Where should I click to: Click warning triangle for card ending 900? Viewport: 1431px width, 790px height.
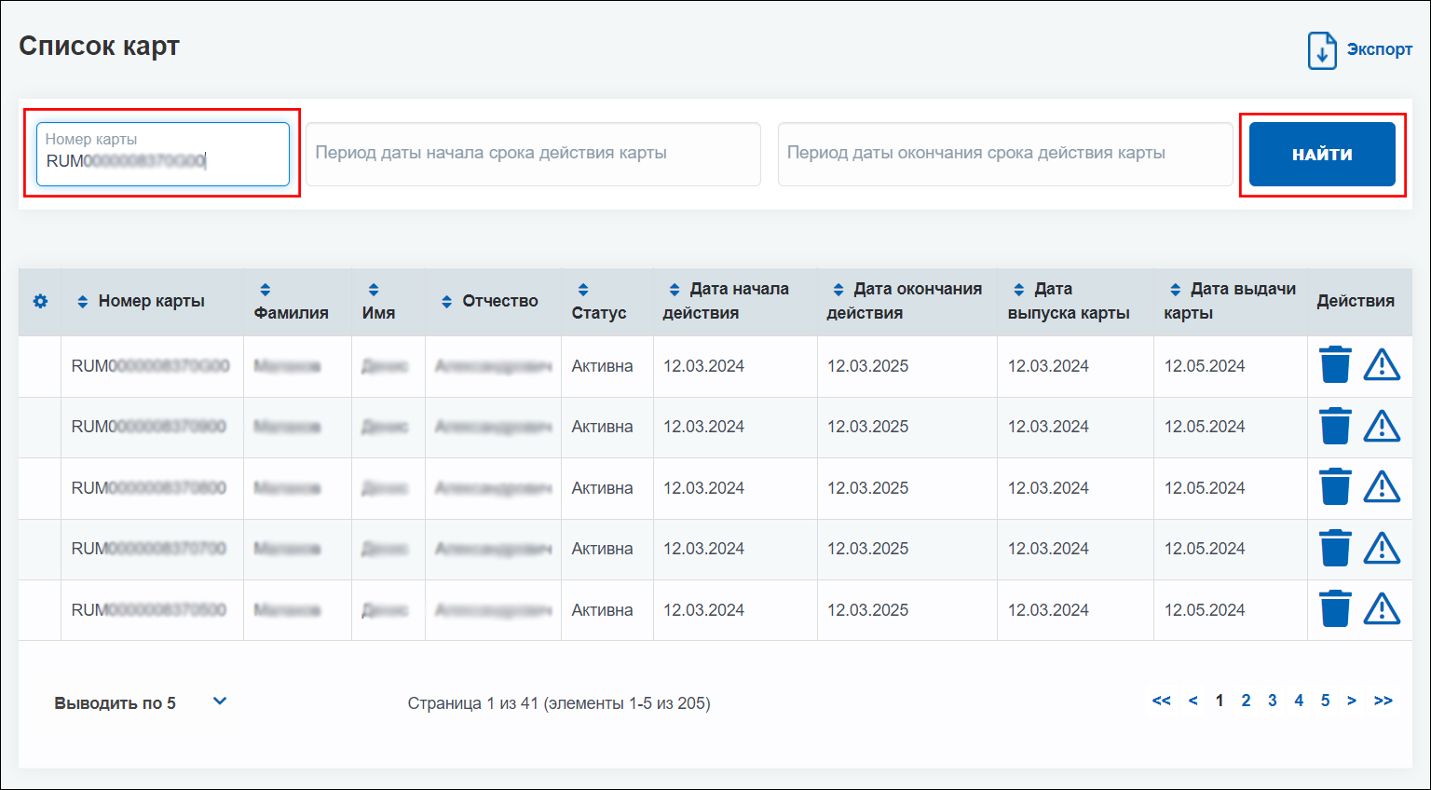pos(1382,426)
